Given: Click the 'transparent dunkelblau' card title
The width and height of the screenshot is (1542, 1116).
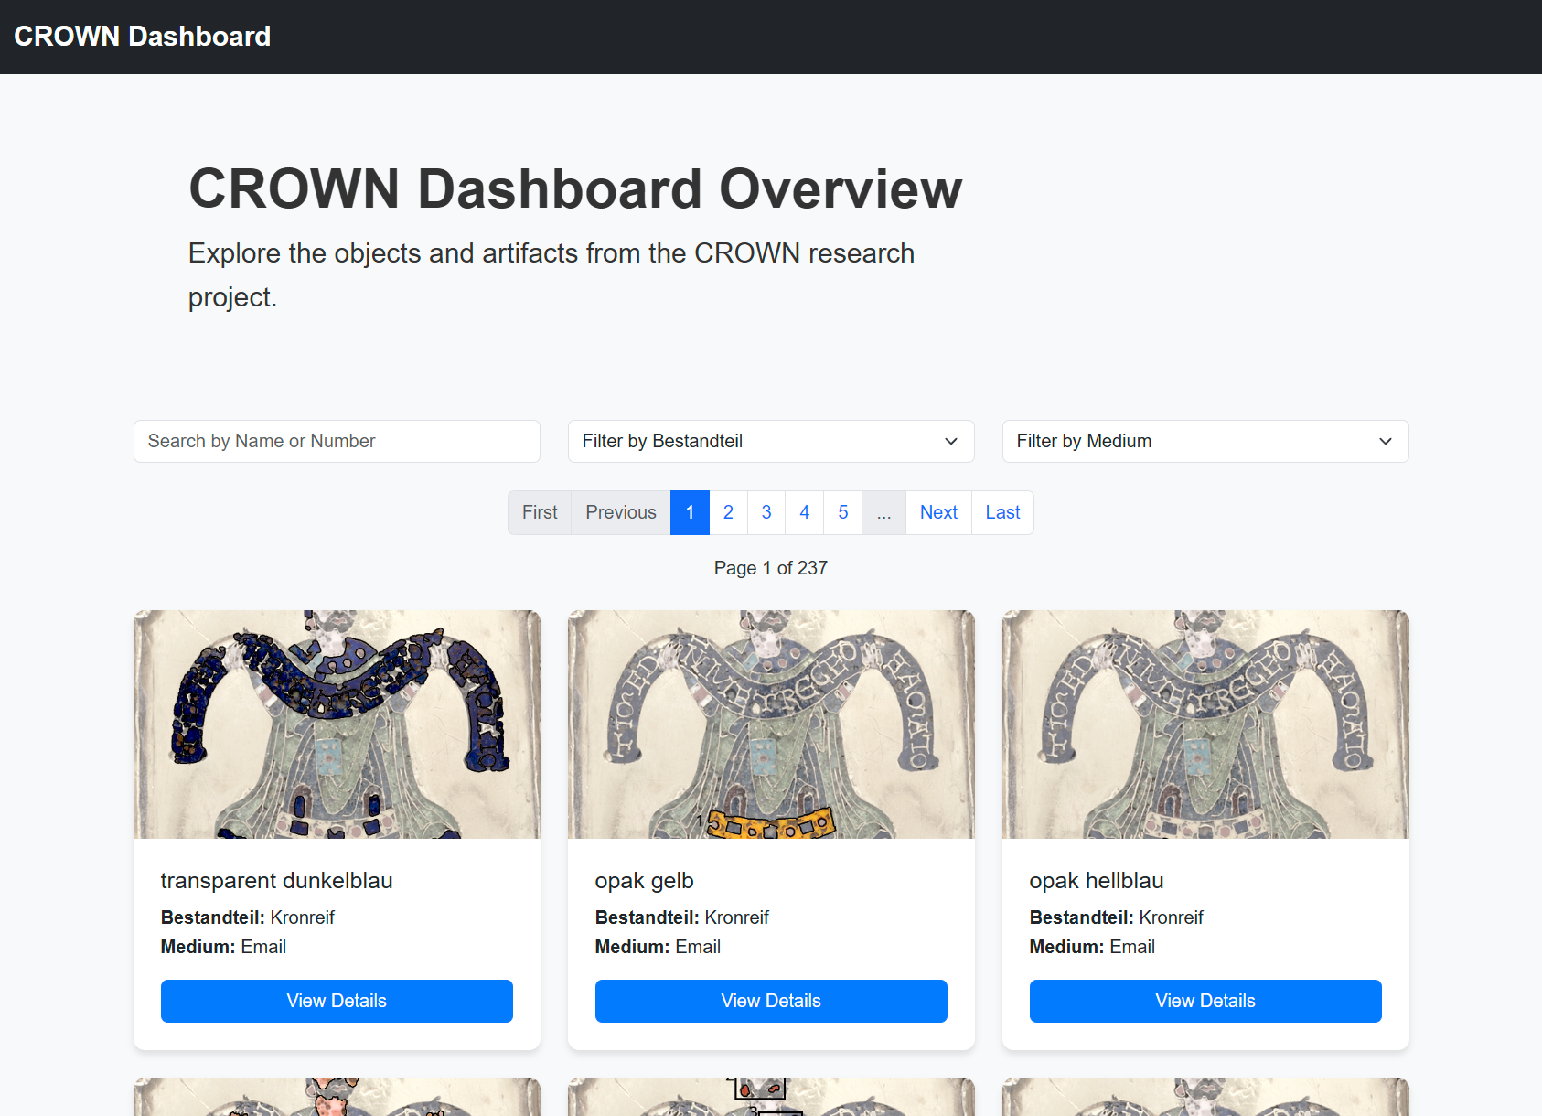Looking at the screenshot, I should (276, 881).
